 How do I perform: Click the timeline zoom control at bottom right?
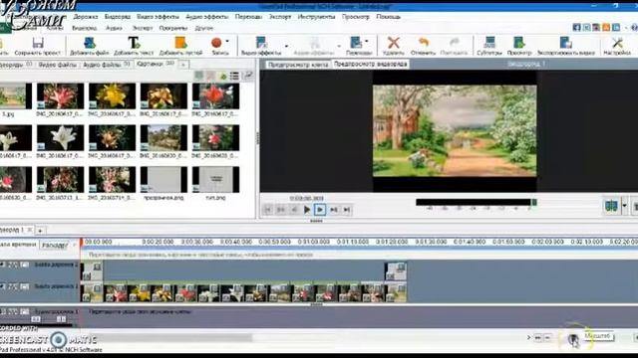[574, 338]
